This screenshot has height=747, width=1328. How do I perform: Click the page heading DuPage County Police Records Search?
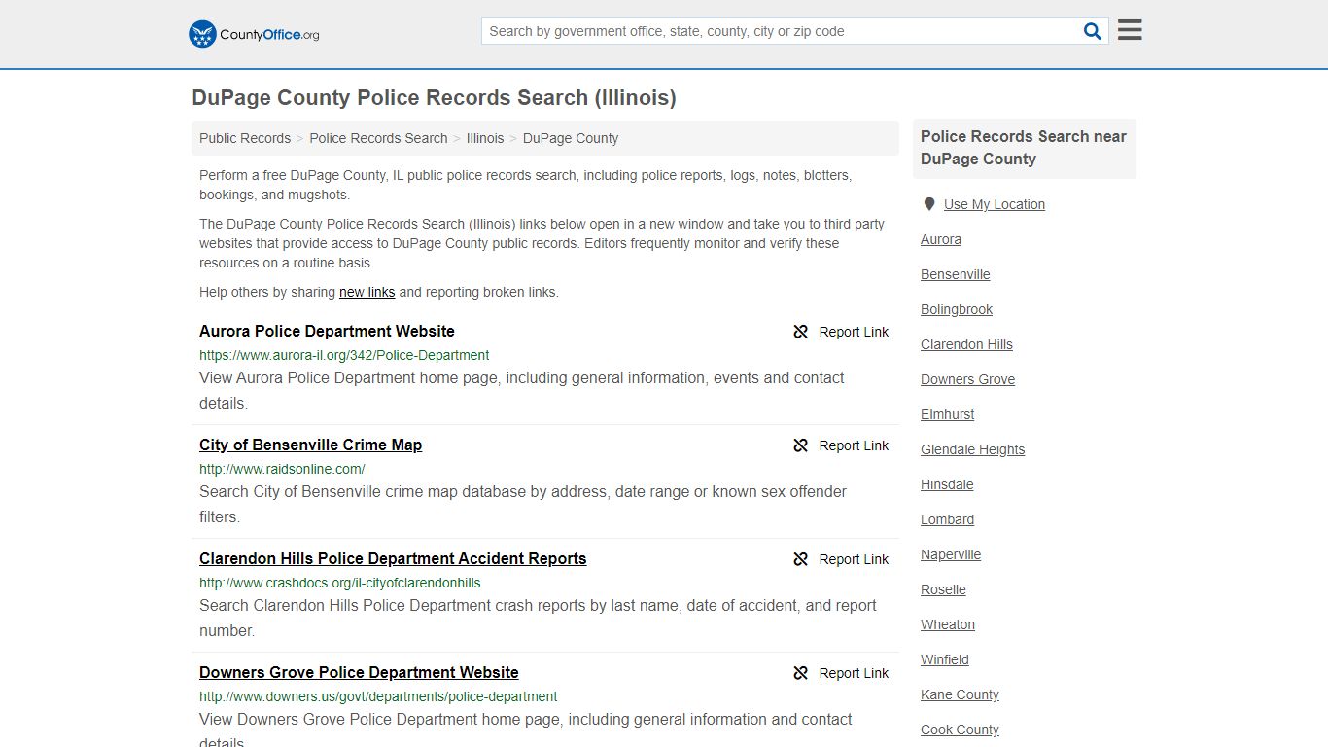point(434,98)
